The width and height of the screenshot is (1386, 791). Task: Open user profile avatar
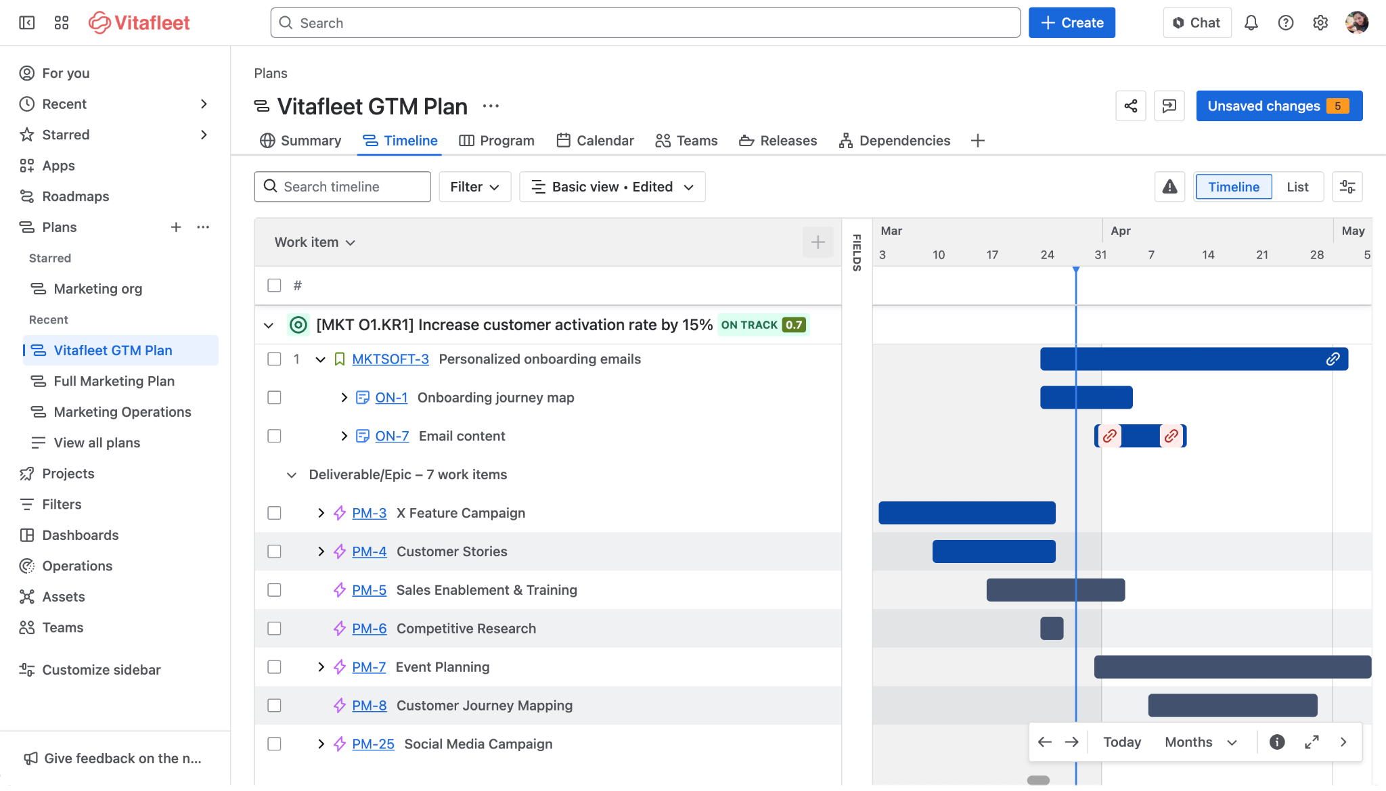coord(1356,23)
